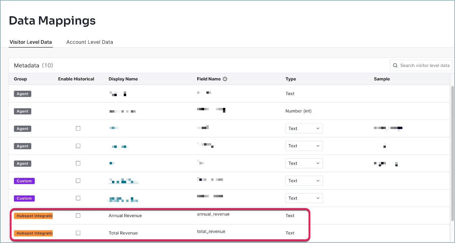Click the second Custom group badge
This screenshot has height=243, width=455.
(24, 198)
